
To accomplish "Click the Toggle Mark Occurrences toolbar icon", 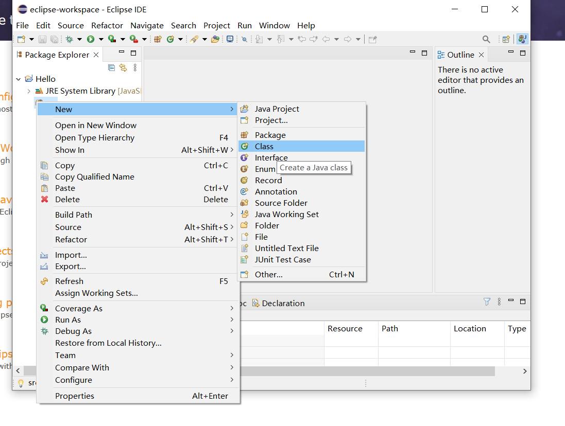I will (x=244, y=39).
